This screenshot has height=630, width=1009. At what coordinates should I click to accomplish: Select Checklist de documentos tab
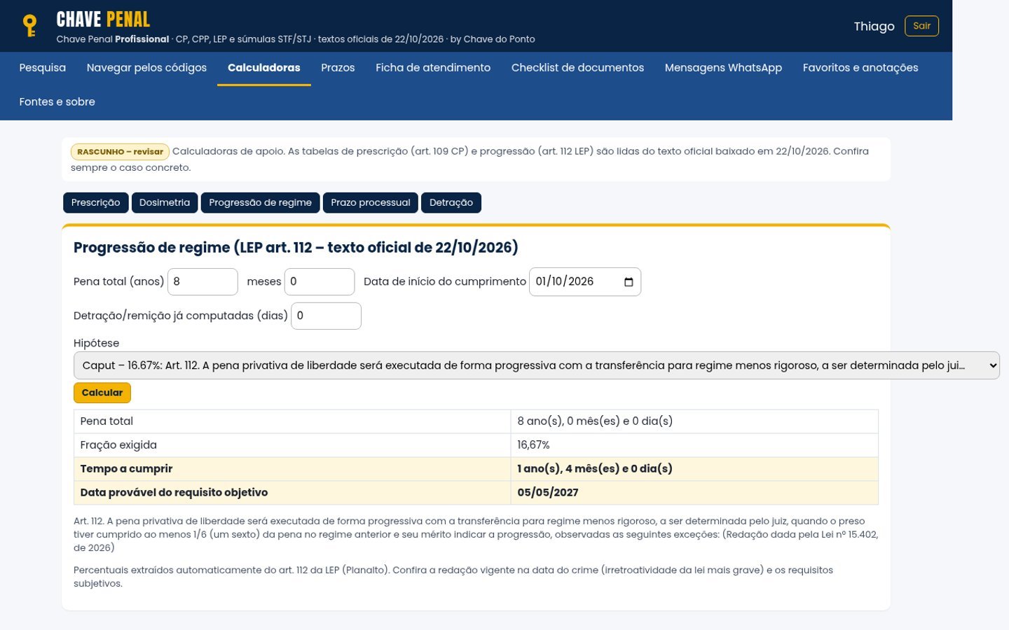pos(577,68)
